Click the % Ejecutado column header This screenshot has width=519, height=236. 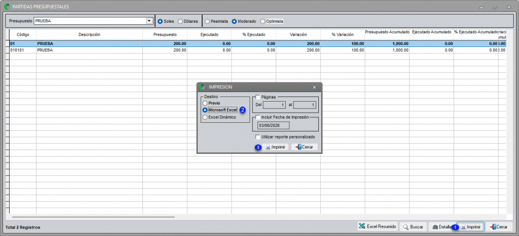click(253, 34)
